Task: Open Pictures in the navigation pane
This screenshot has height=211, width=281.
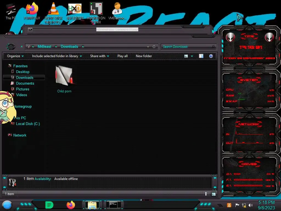Action: [23, 89]
